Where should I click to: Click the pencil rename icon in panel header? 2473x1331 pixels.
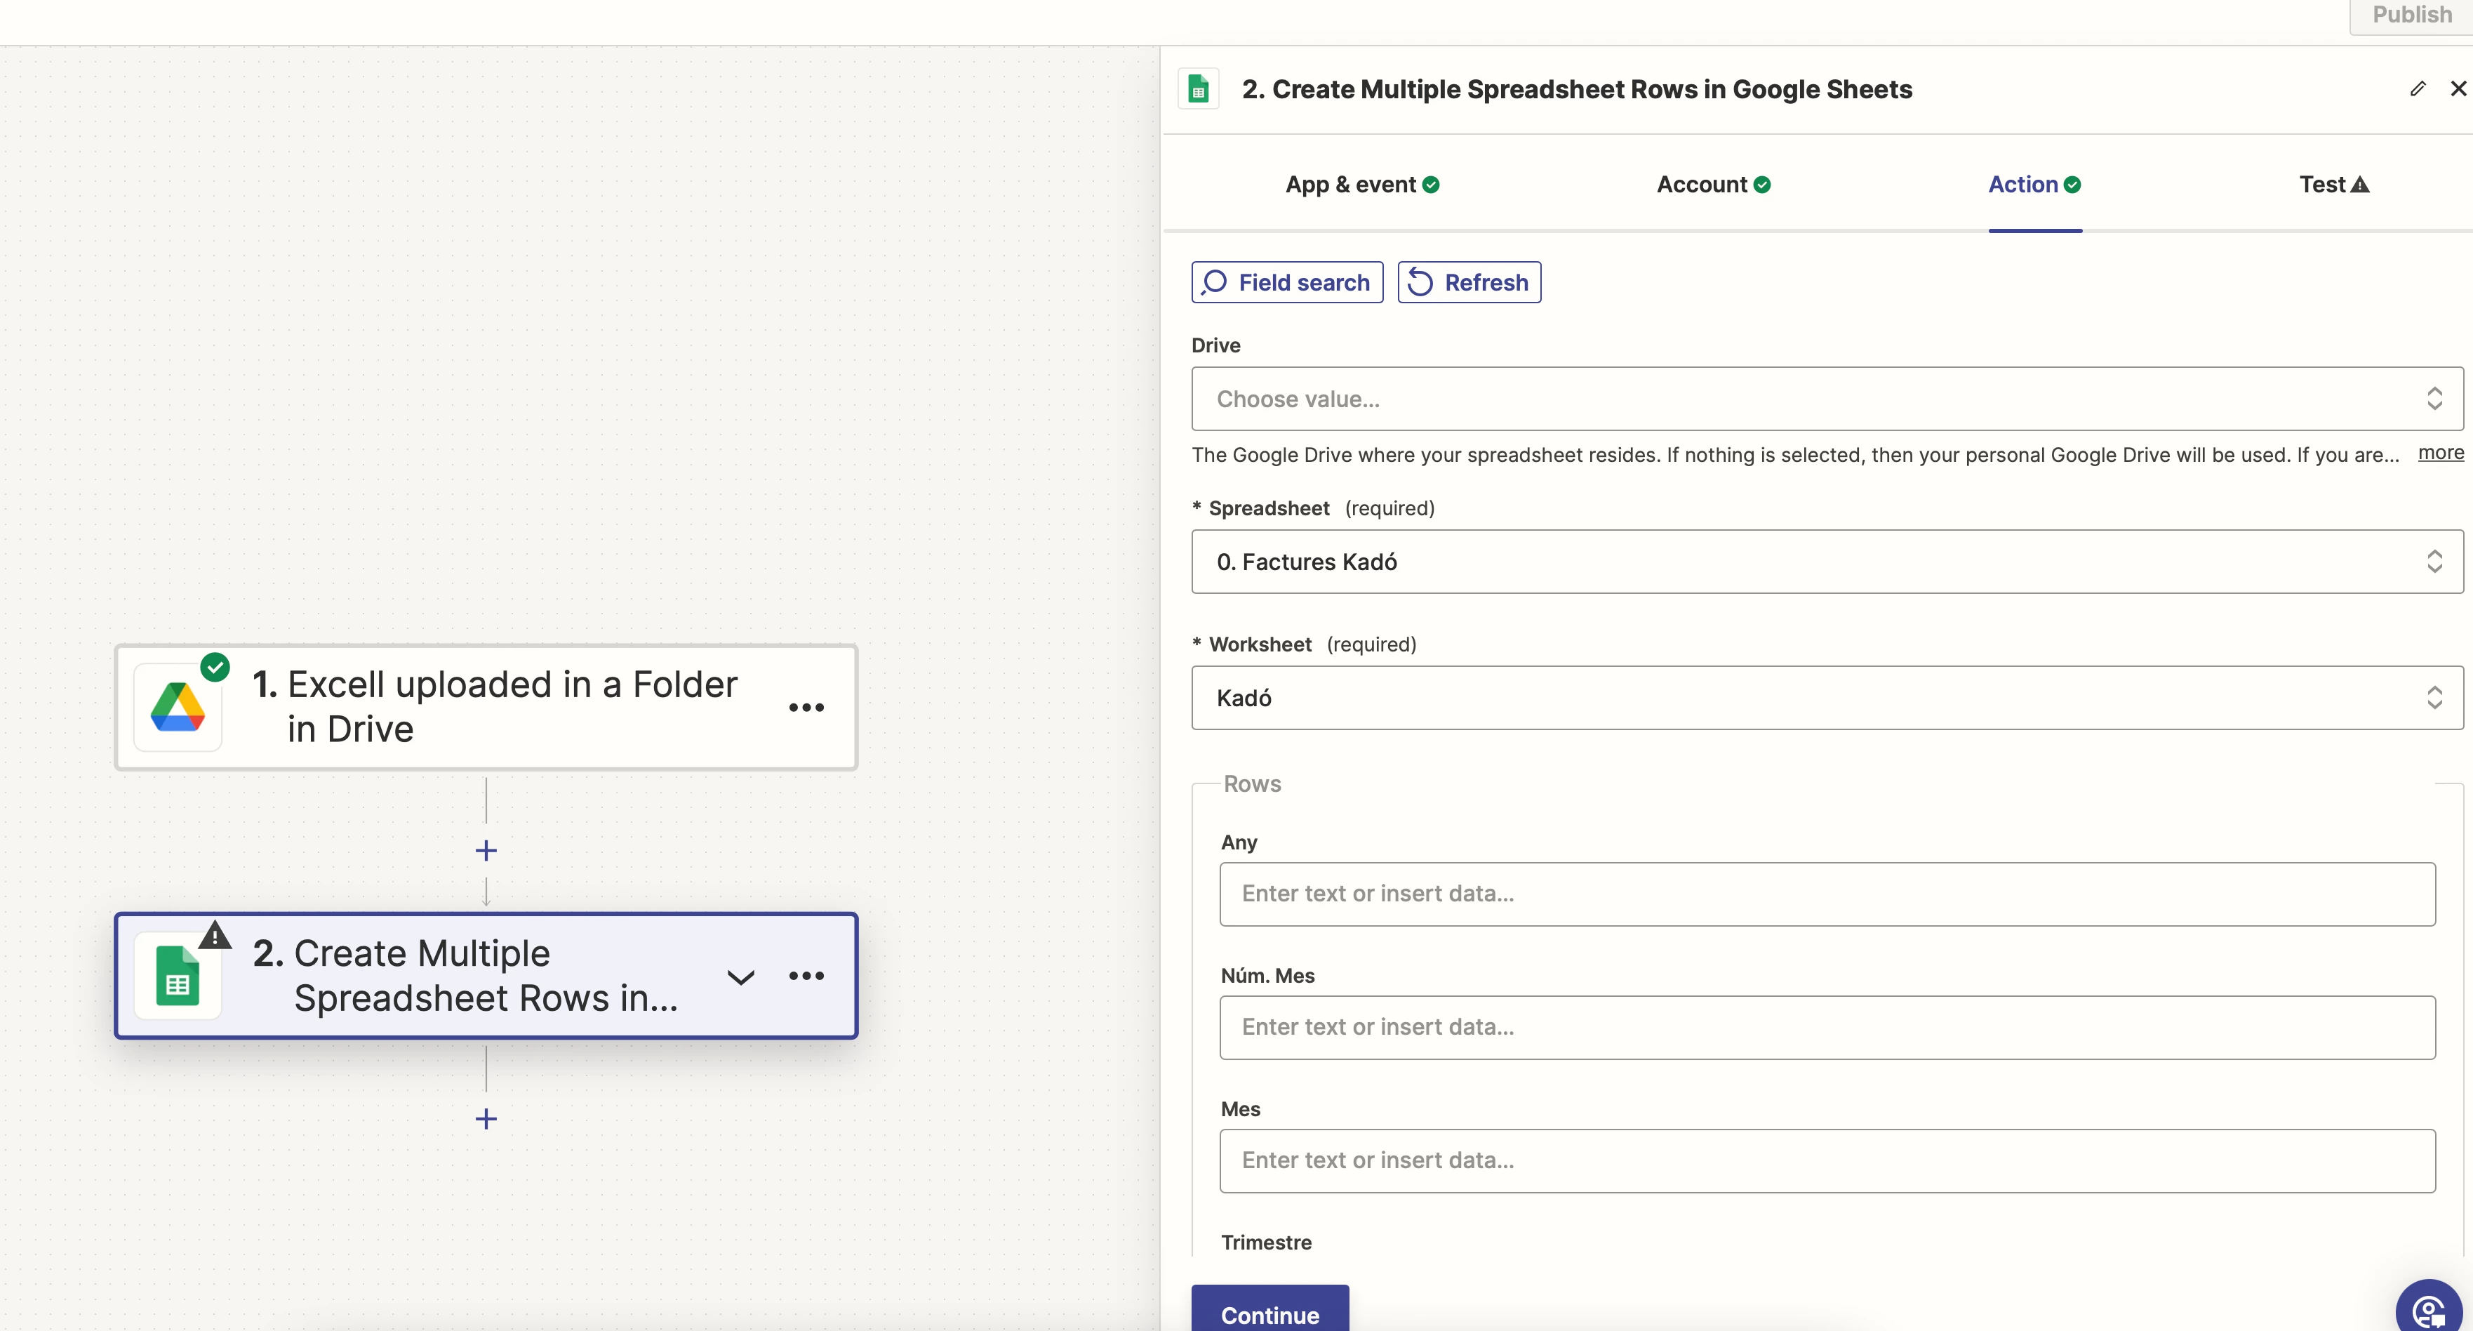click(x=2418, y=88)
